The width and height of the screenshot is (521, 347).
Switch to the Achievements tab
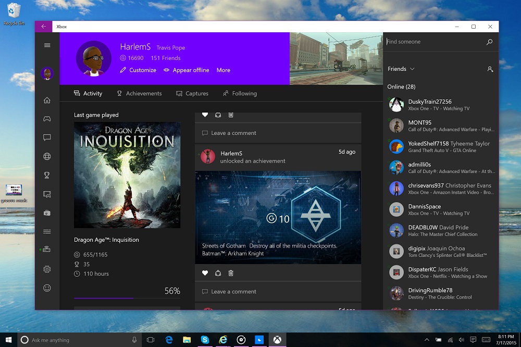point(139,93)
